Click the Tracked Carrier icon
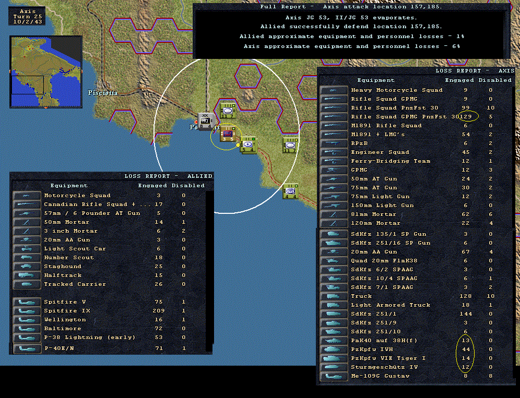 27,284
